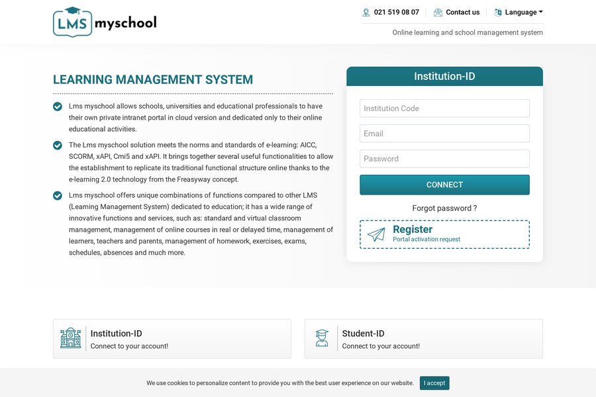
Task: Call the number 021 519 08 07
Action: click(397, 12)
